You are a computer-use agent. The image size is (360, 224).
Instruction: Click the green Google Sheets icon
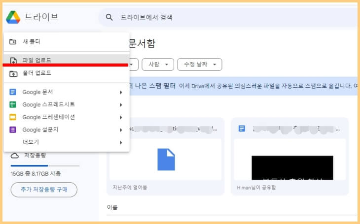tap(13, 104)
